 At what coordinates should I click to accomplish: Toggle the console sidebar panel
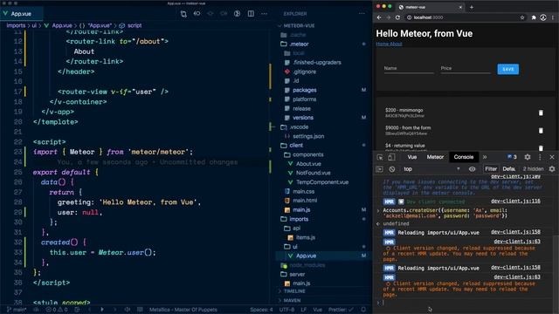click(379, 169)
